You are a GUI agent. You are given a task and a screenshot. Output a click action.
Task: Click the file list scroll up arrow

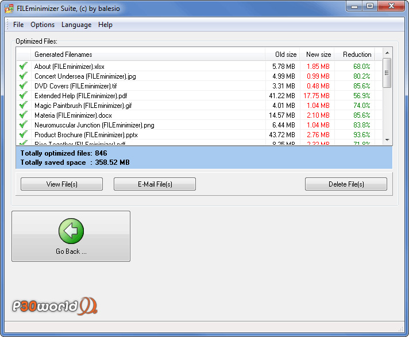[387, 53]
